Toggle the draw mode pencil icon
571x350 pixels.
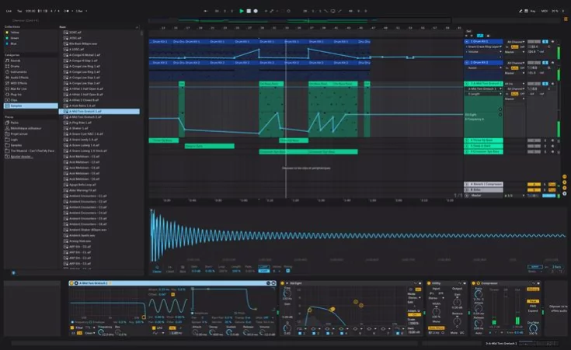point(521,11)
